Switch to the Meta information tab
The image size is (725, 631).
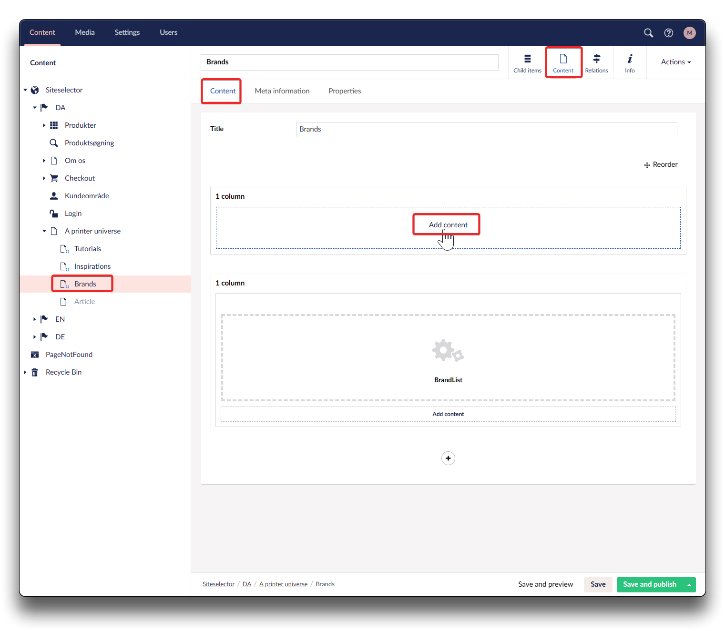(282, 91)
